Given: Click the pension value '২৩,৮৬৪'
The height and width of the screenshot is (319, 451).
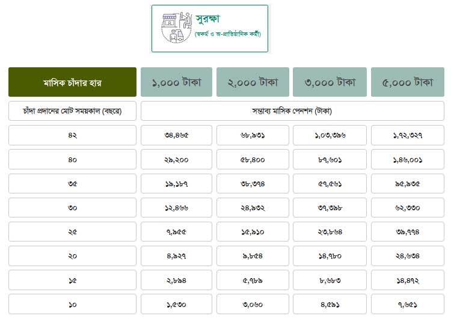Looking at the screenshot, I should [x=330, y=232].
